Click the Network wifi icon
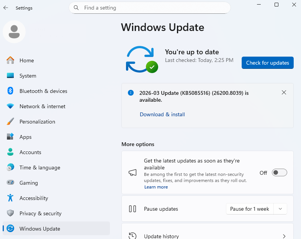The image size is (301, 239). click(10, 106)
